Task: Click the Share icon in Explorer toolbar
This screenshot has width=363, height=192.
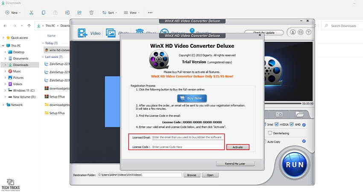Action: (x=79, y=13)
